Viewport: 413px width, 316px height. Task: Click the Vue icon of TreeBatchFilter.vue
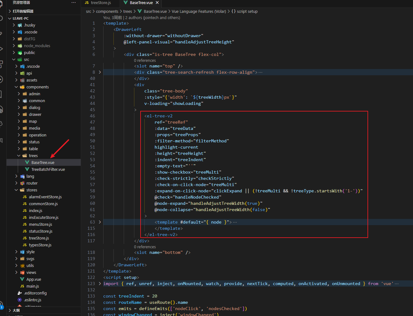(27, 169)
